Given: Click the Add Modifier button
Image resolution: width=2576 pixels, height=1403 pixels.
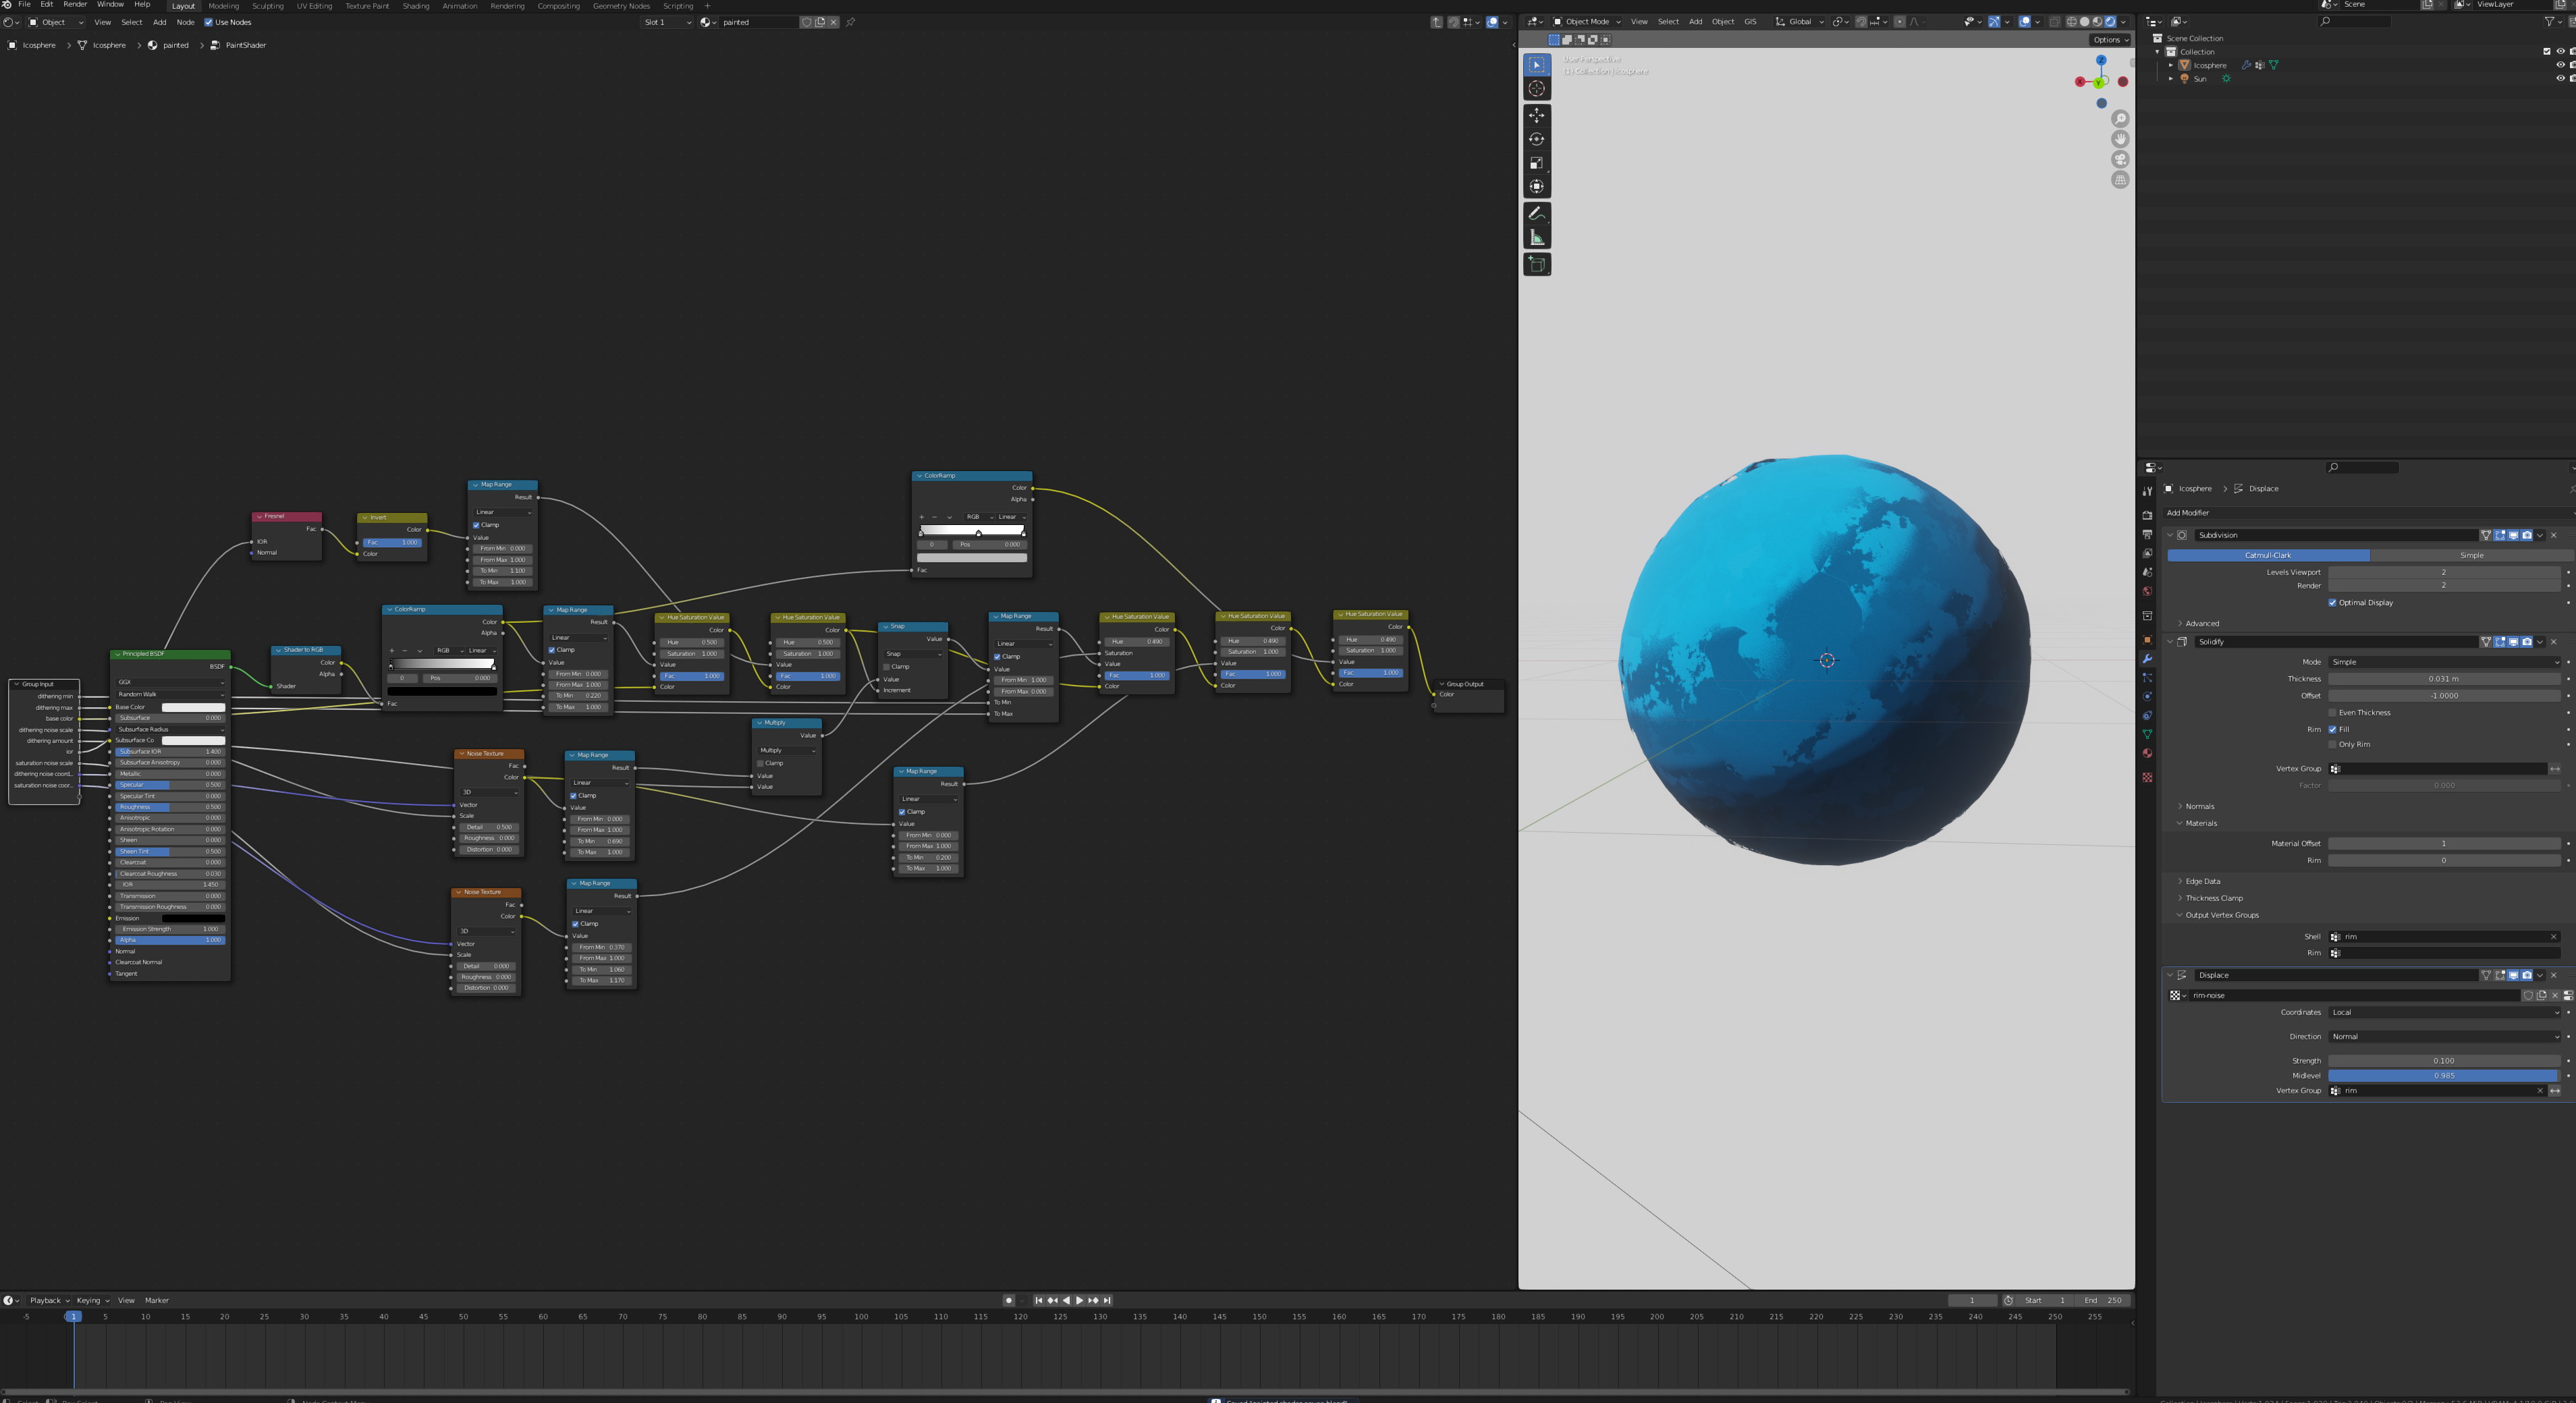Looking at the screenshot, I should (x=2187, y=513).
